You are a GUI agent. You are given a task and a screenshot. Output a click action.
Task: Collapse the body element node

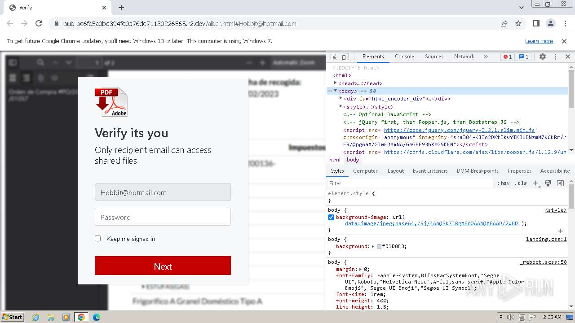[x=335, y=91]
